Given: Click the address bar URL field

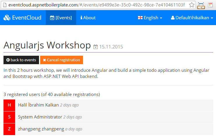Looking at the screenshot, I should (96, 5).
